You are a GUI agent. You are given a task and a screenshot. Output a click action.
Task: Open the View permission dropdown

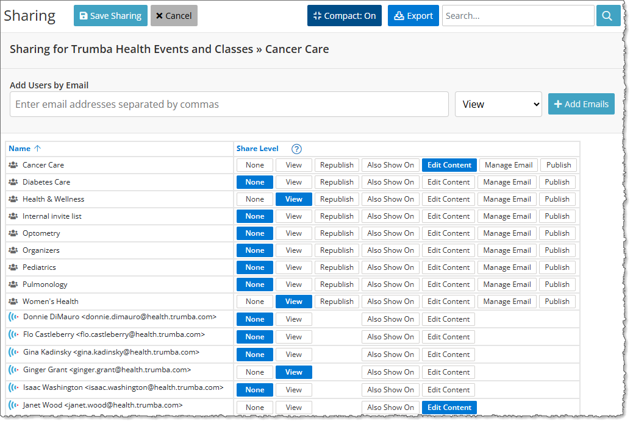498,104
